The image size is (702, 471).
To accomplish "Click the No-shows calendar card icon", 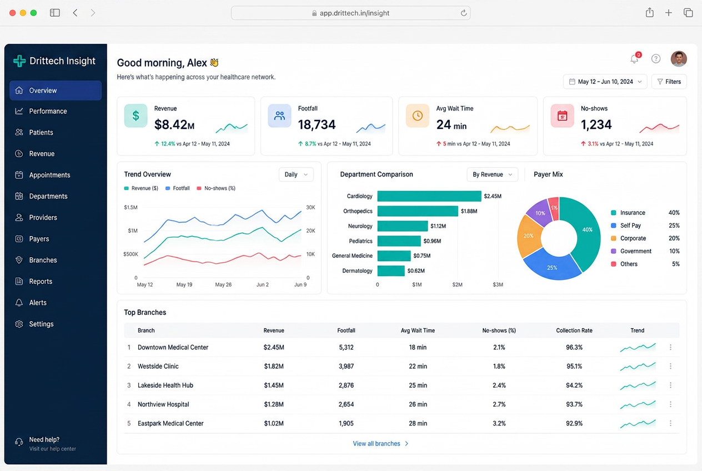I will pos(562,116).
